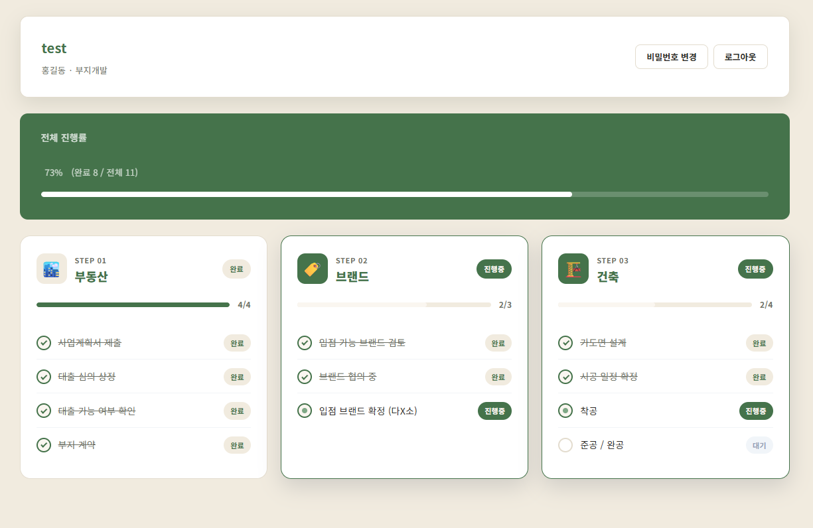813x528 pixels.
Task: Select the 착공 in-progress radio circle
Action: coord(565,411)
